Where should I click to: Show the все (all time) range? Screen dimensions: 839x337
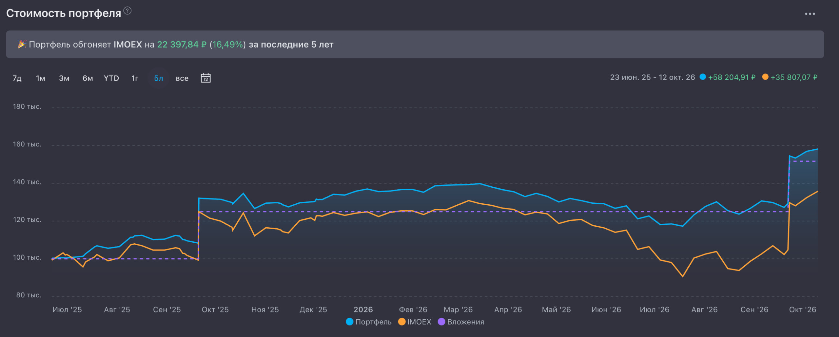(182, 78)
